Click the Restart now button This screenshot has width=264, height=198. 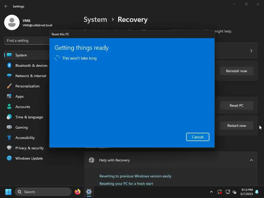(x=236, y=126)
